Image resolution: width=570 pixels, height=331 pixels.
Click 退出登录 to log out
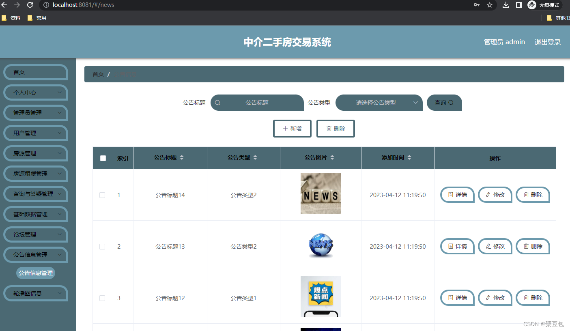pos(548,42)
